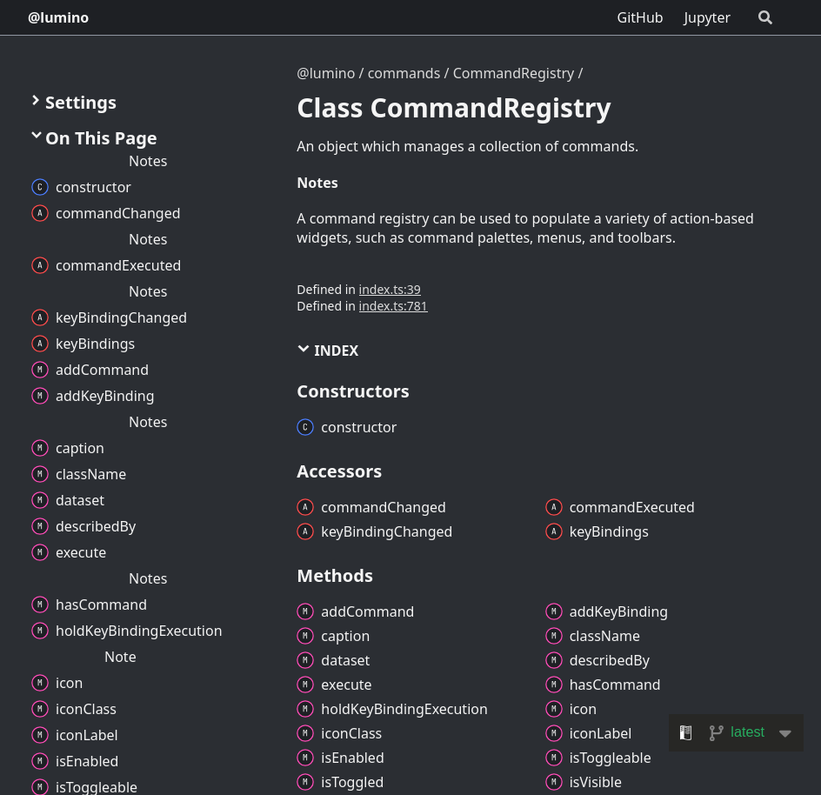Click the dataset method icon in sidebar

(40, 500)
